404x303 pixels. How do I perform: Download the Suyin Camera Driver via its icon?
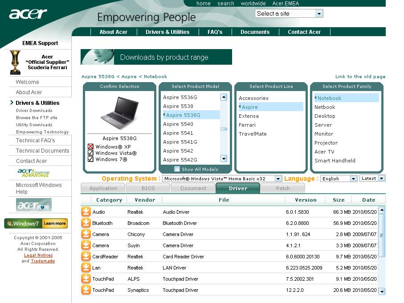(x=86, y=245)
